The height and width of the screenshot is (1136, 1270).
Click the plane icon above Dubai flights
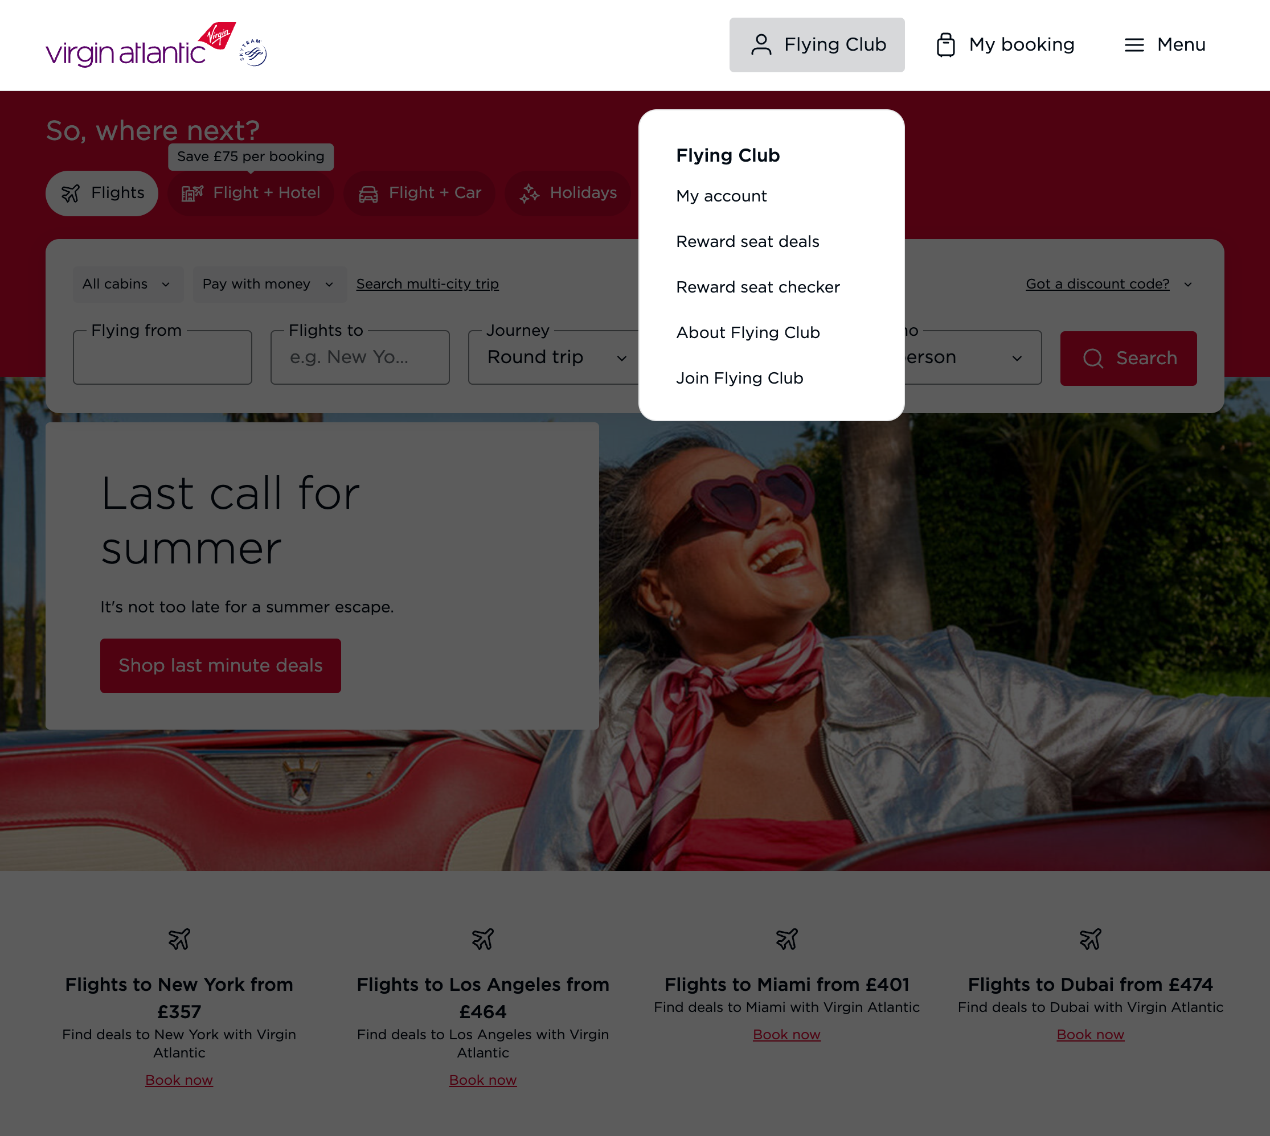[1090, 939]
